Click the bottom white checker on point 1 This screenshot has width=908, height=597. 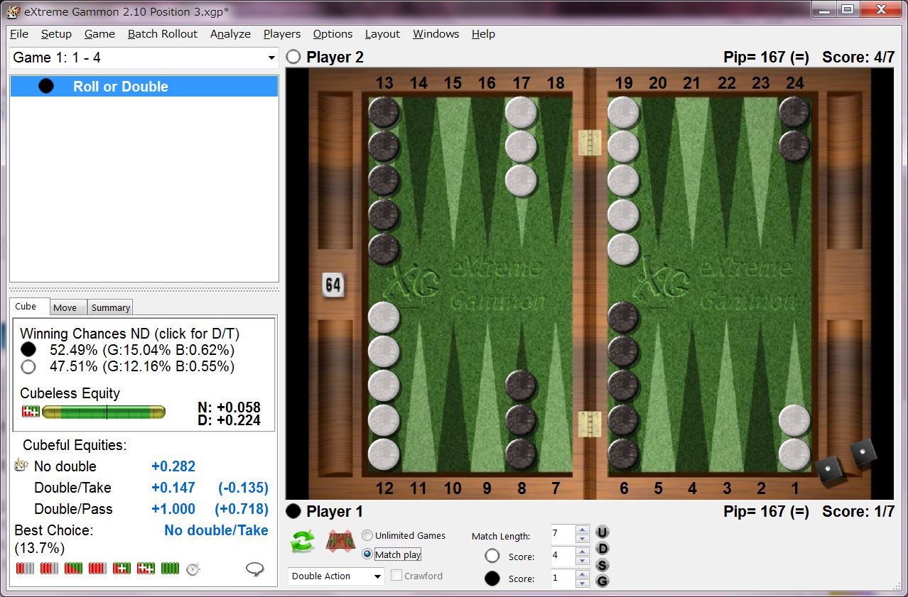[794, 454]
